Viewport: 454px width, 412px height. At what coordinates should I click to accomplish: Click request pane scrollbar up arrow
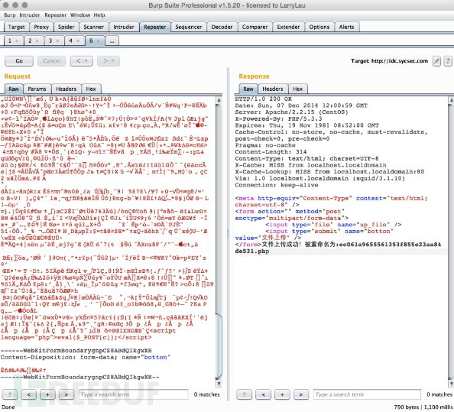pos(219,100)
